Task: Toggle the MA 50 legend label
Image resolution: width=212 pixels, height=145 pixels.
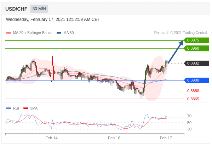Action: tap(69, 33)
